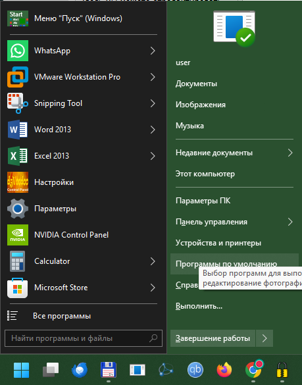Click the Windows Start button on taskbar
The height and width of the screenshot is (385, 302).
point(21,370)
